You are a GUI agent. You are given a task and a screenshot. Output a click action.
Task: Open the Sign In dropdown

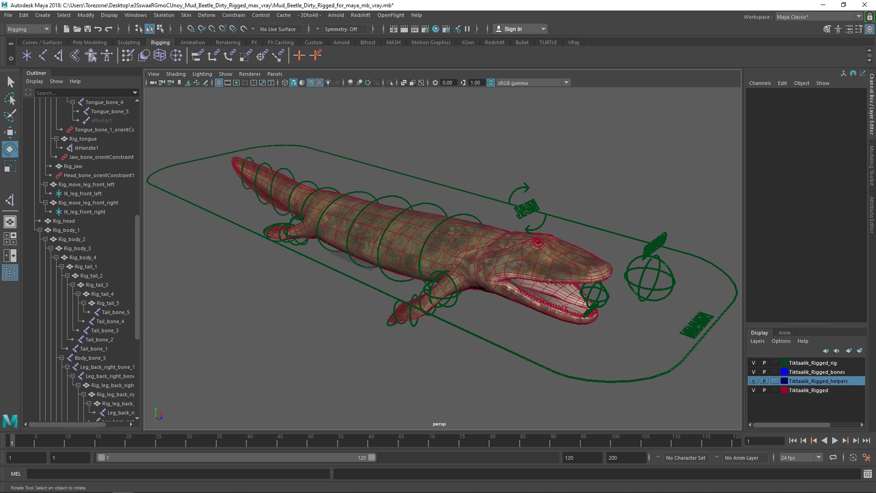click(x=520, y=29)
